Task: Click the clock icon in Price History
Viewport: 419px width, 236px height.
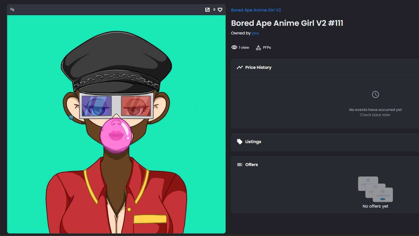Action: point(375,94)
